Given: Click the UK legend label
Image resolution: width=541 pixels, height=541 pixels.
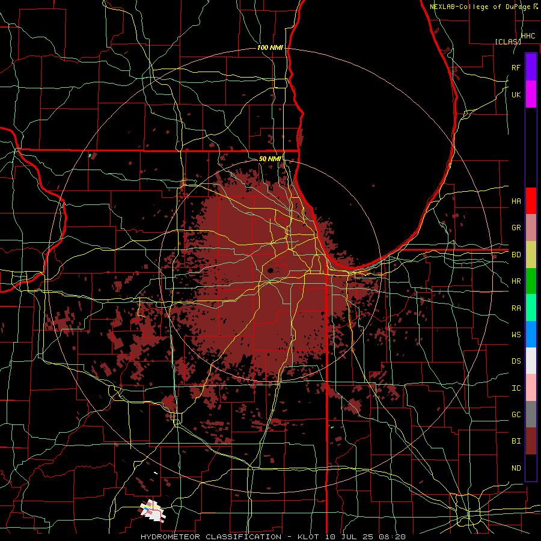Looking at the screenshot, I should pos(516,94).
